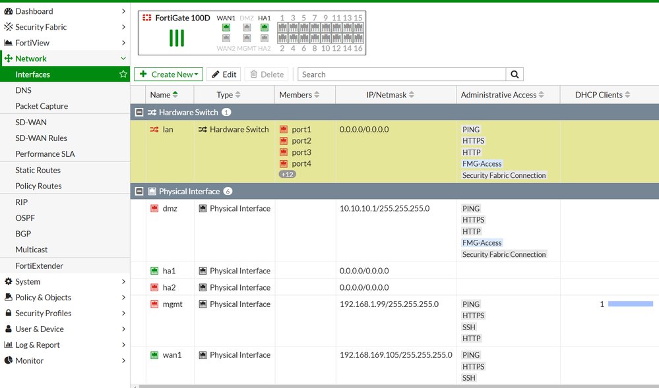This screenshot has width=659, height=388.
Task: Open the Create New dropdown
Action: coord(168,74)
